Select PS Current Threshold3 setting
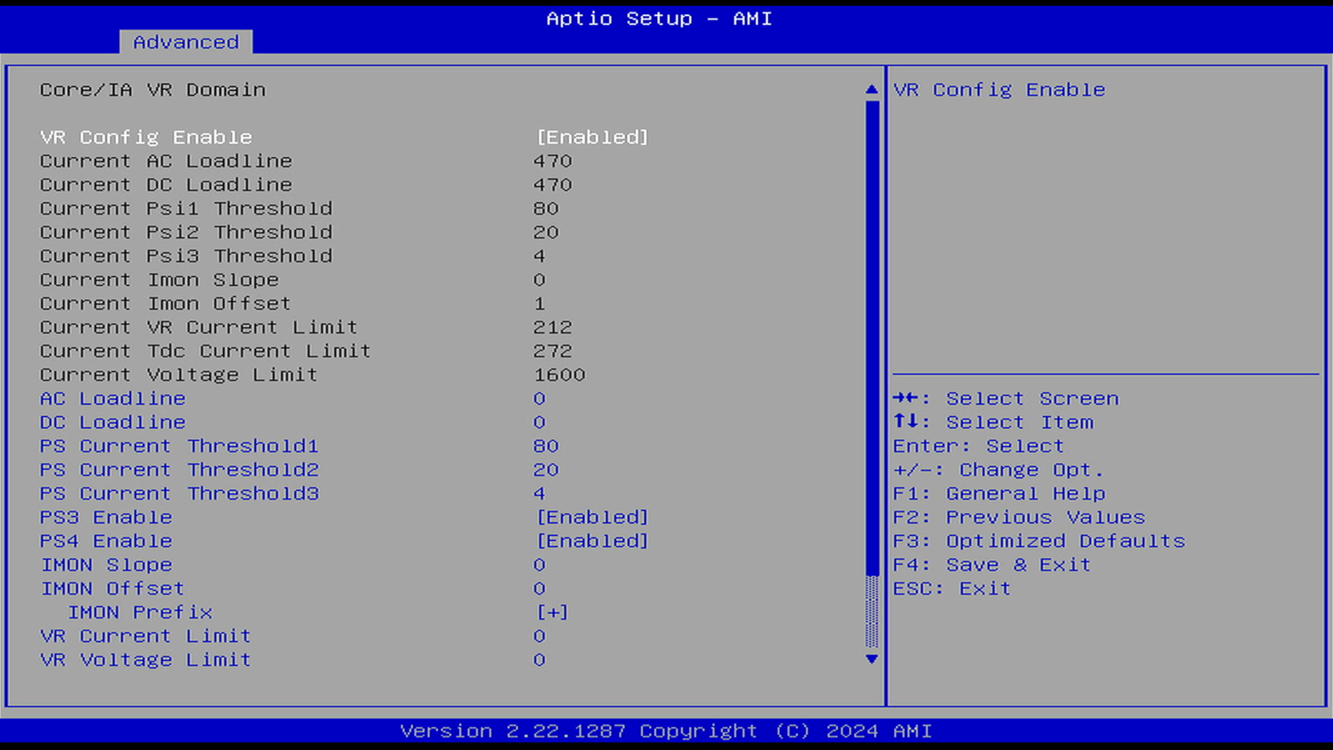The width and height of the screenshot is (1333, 750). pyautogui.click(x=179, y=494)
